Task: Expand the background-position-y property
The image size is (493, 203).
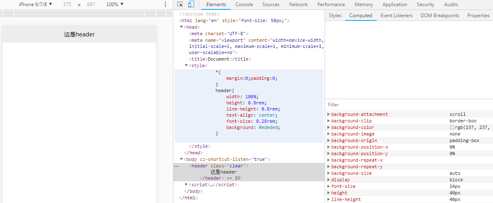Action: click(x=329, y=153)
